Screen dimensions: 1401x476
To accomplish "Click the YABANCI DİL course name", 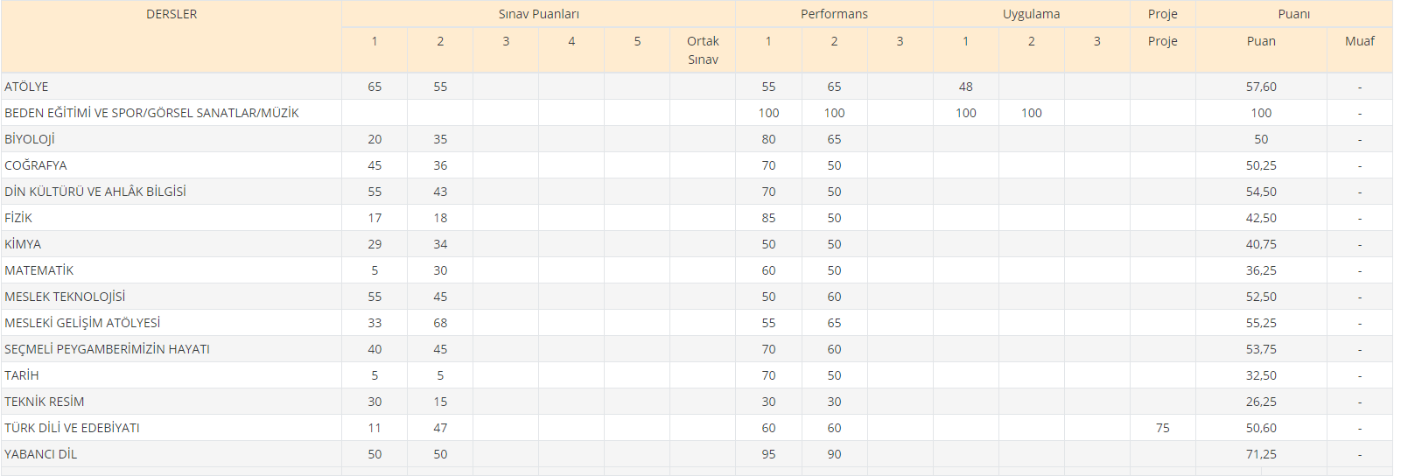I will (41, 454).
